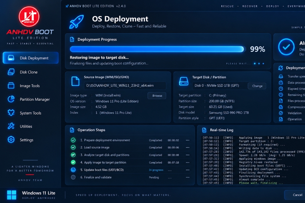Click the Disk Deployment drive icon
This screenshot has height=203, width=305.
11,58
